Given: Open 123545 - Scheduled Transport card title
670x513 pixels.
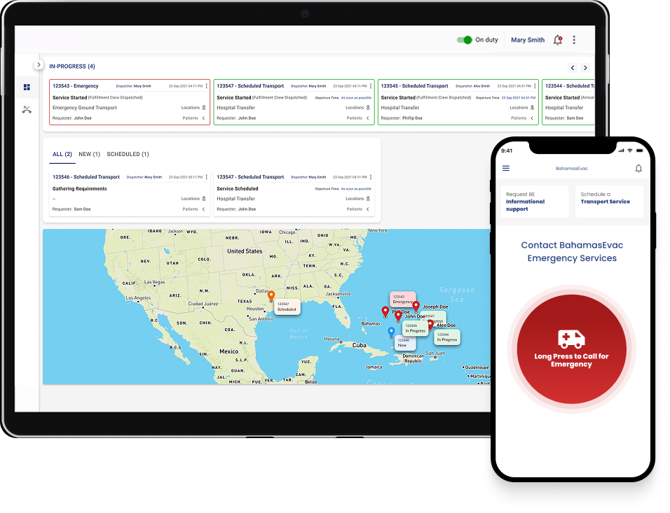Looking at the screenshot, I should tap(414, 86).
